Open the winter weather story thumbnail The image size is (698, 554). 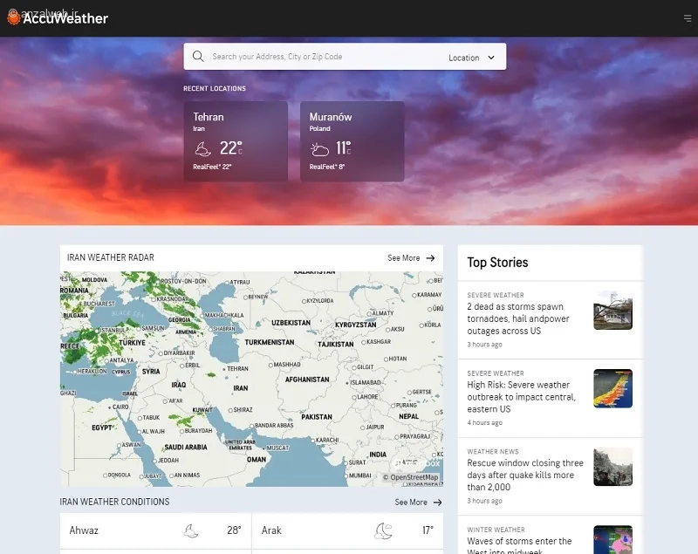pos(613,540)
